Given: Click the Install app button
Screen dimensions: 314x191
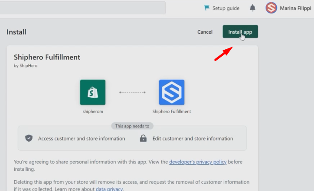Looking at the screenshot, I should [240, 32].
